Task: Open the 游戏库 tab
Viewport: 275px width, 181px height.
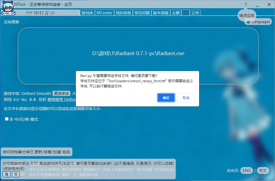Action: tap(87, 13)
